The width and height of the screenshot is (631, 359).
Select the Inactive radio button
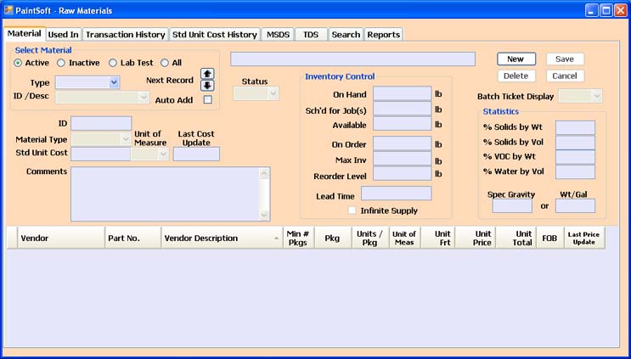61,63
